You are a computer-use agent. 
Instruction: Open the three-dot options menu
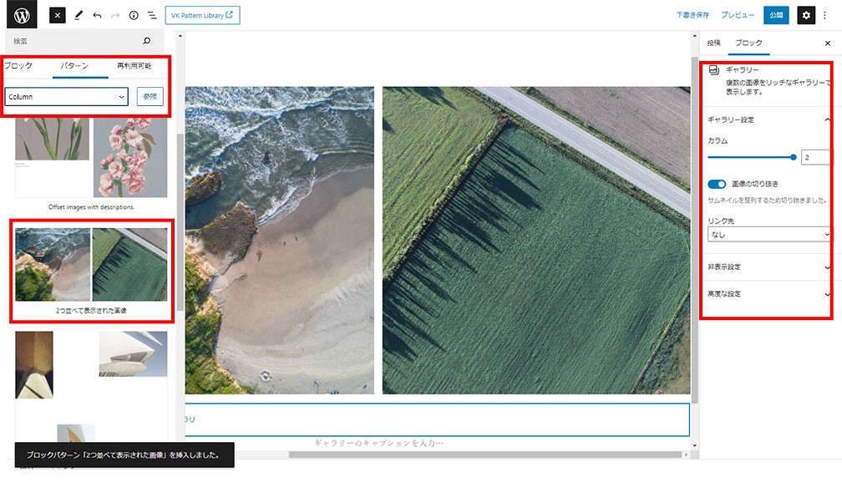(x=825, y=15)
